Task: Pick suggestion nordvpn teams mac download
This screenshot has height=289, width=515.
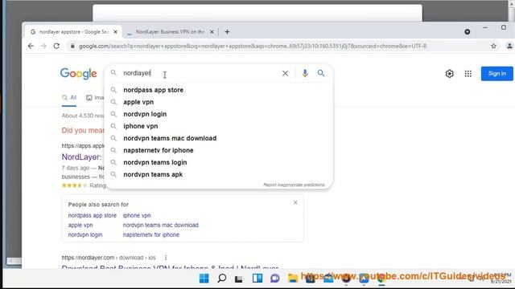Action: 170,138
